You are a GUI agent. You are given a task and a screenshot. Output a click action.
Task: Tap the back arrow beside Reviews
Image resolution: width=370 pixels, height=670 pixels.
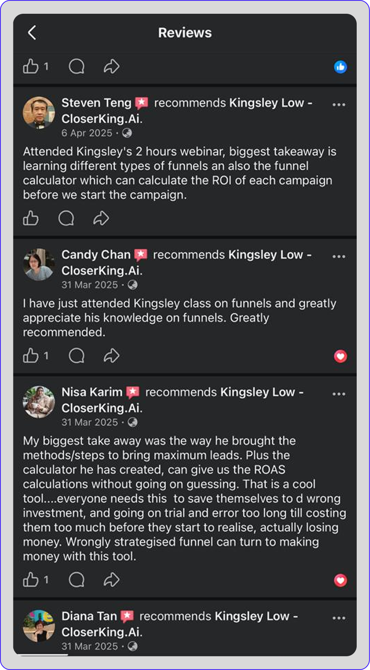(x=32, y=33)
